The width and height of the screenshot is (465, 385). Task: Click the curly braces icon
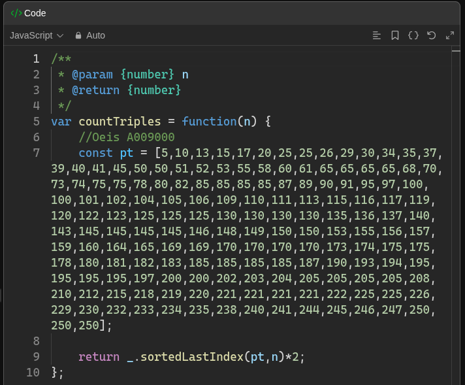(413, 35)
